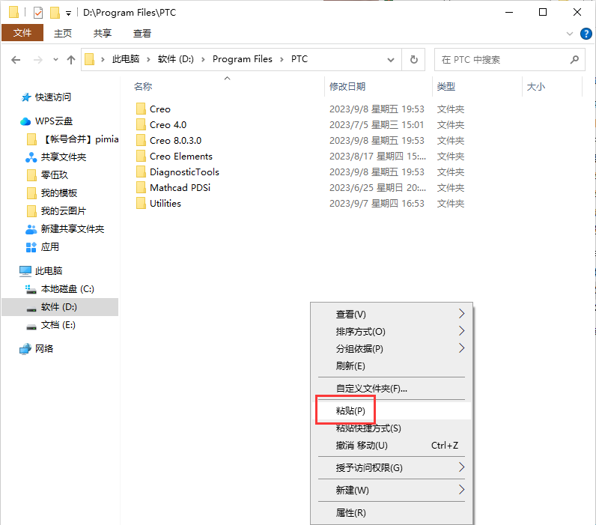Image resolution: width=596 pixels, height=525 pixels.
Task: Choose 刷新(E) from the context menu
Action: pos(392,365)
